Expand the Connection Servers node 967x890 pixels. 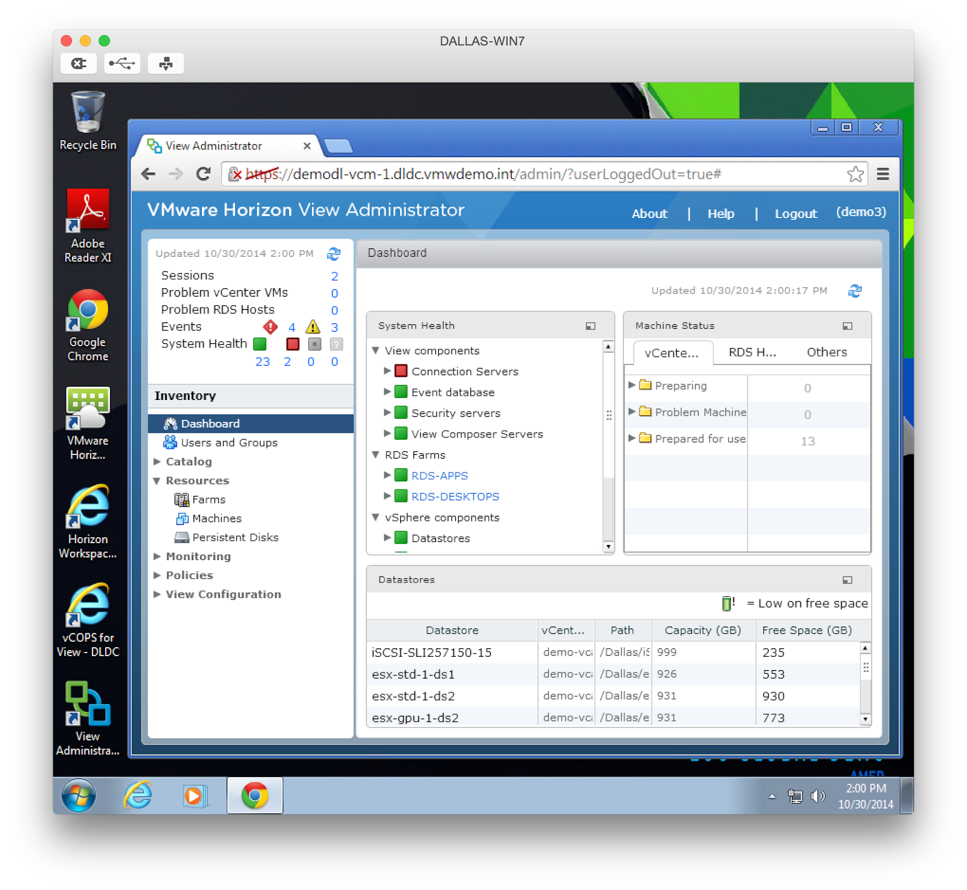coord(387,371)
